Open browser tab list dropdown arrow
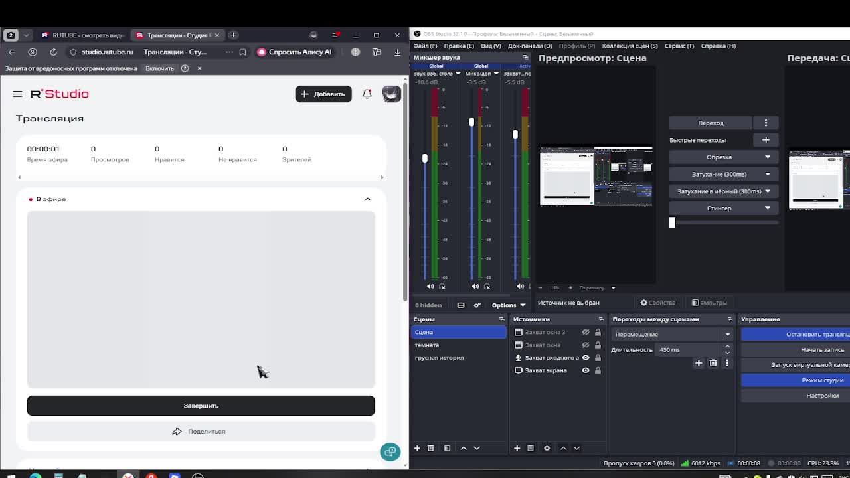This screenshot has height=478, width=850. click(26, 35)
